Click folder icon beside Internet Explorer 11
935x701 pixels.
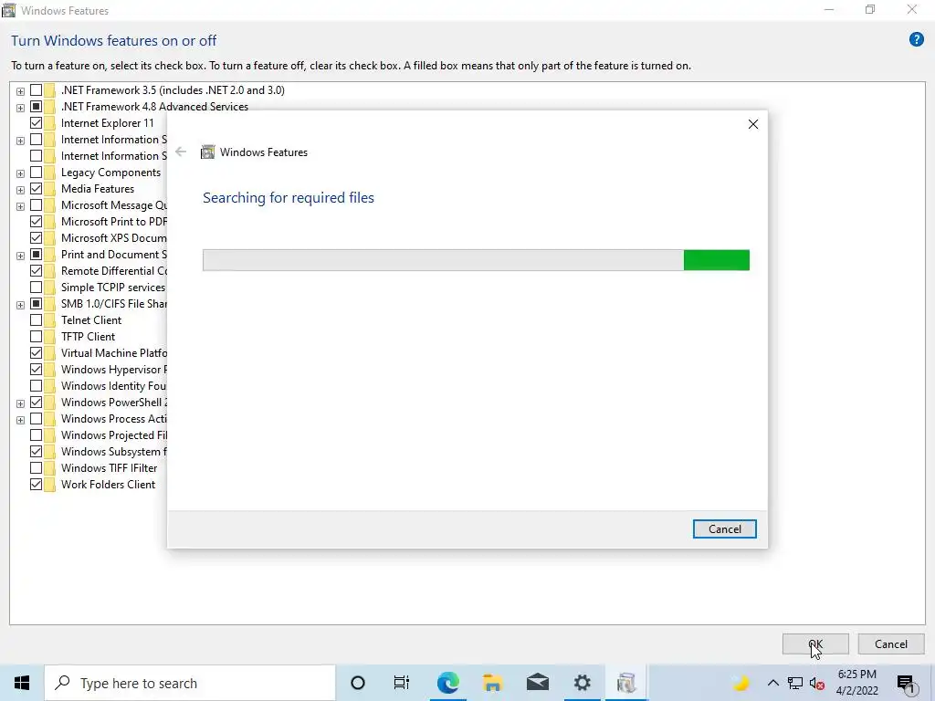coord(50,123)
